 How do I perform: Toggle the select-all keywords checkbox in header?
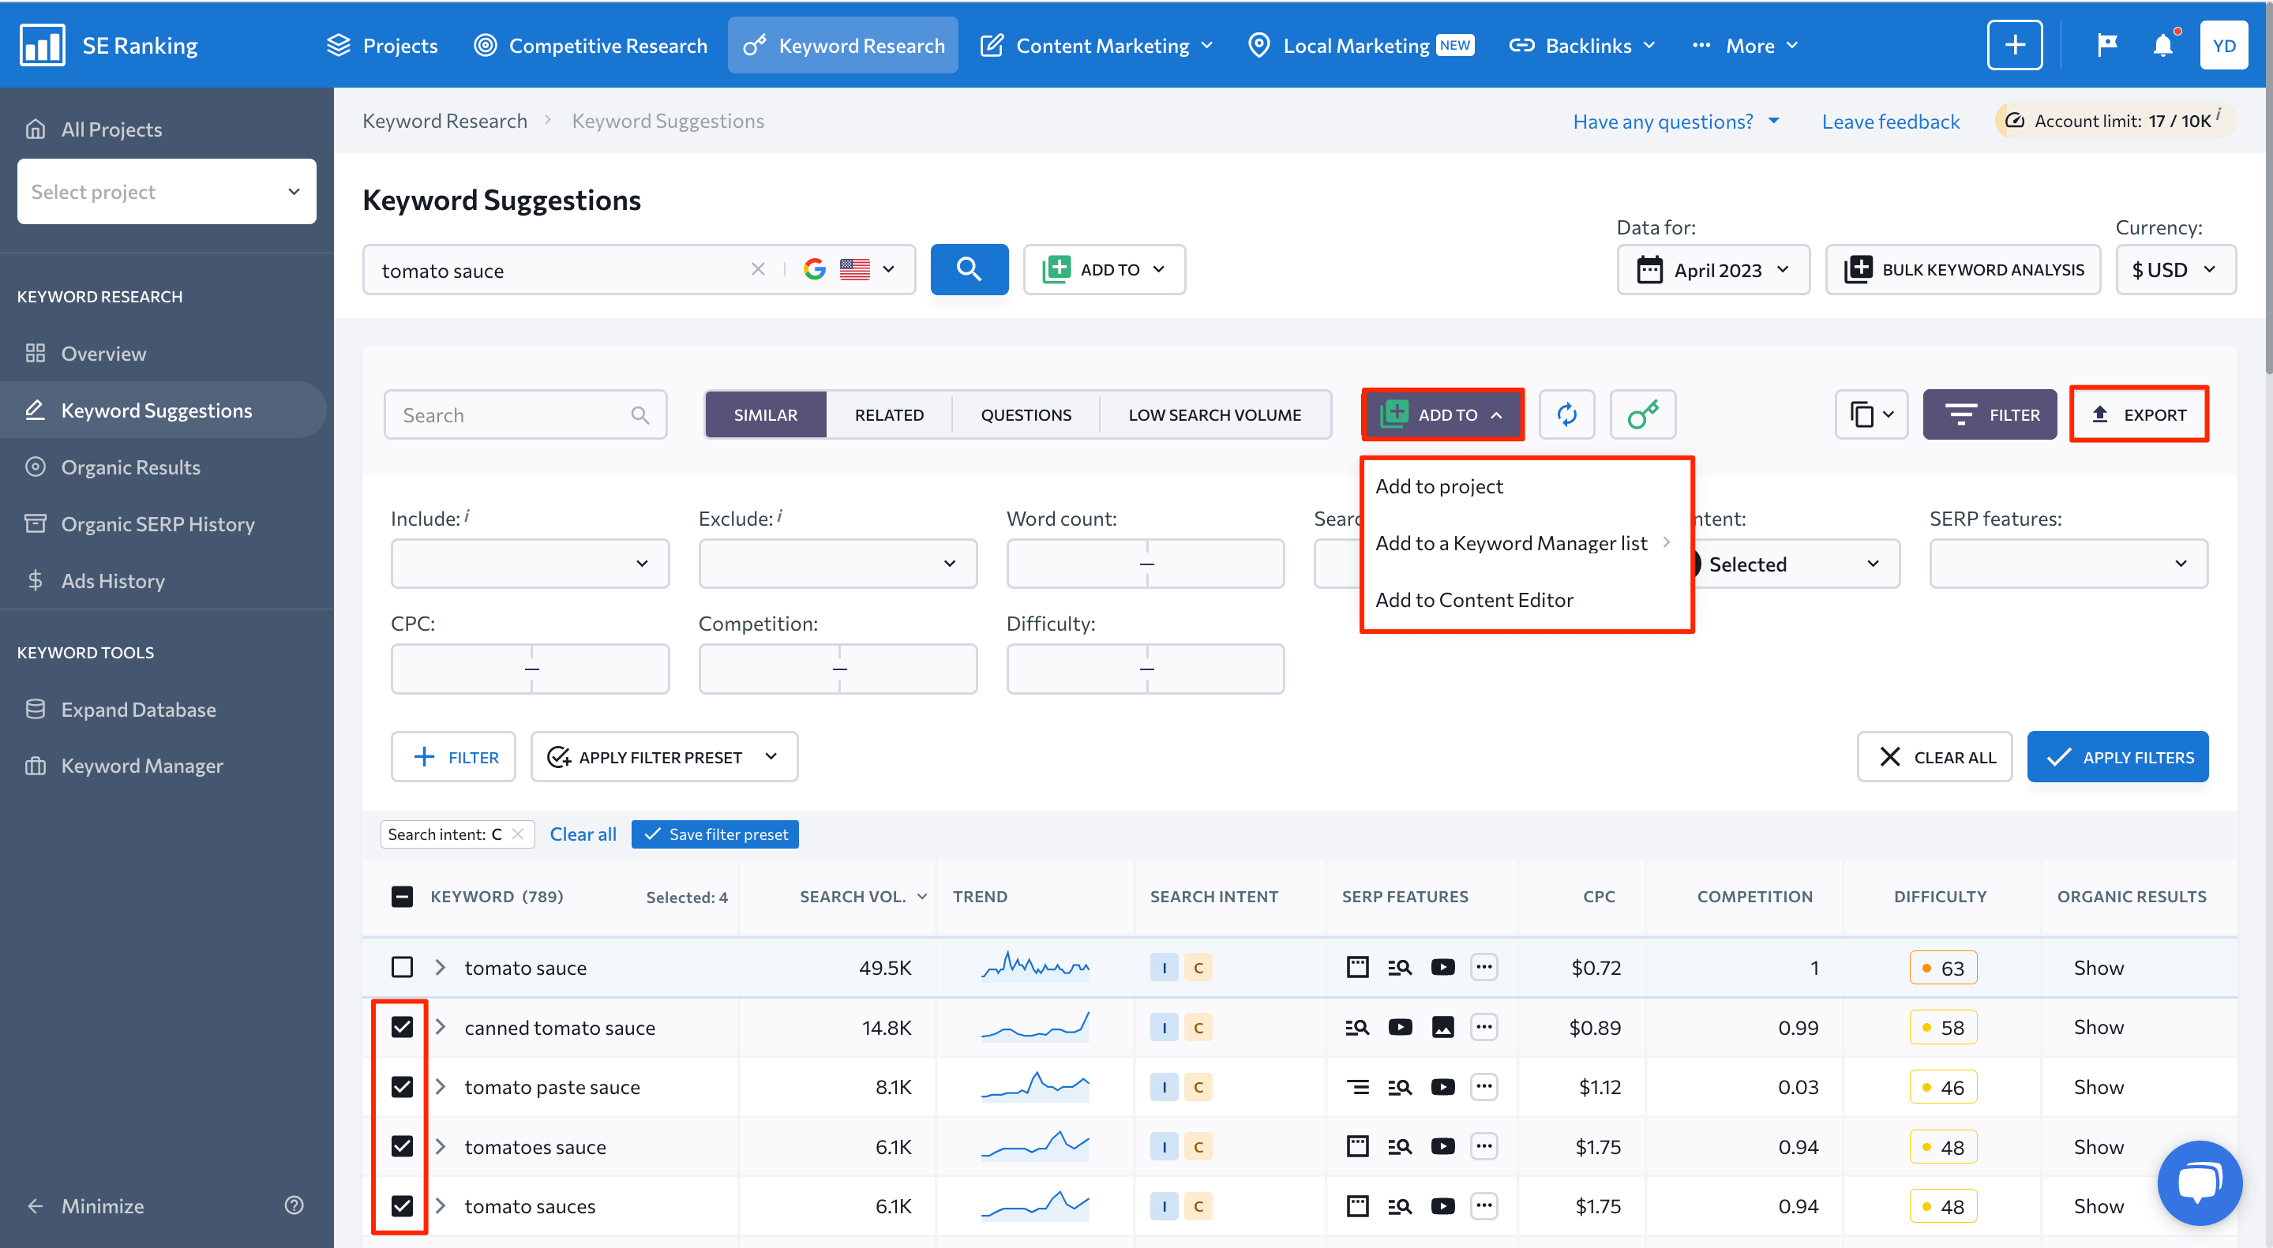click(402, 897)
